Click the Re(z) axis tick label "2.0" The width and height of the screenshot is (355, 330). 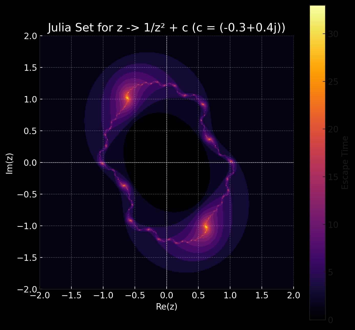pyautogui.click(x=294, y=296)
